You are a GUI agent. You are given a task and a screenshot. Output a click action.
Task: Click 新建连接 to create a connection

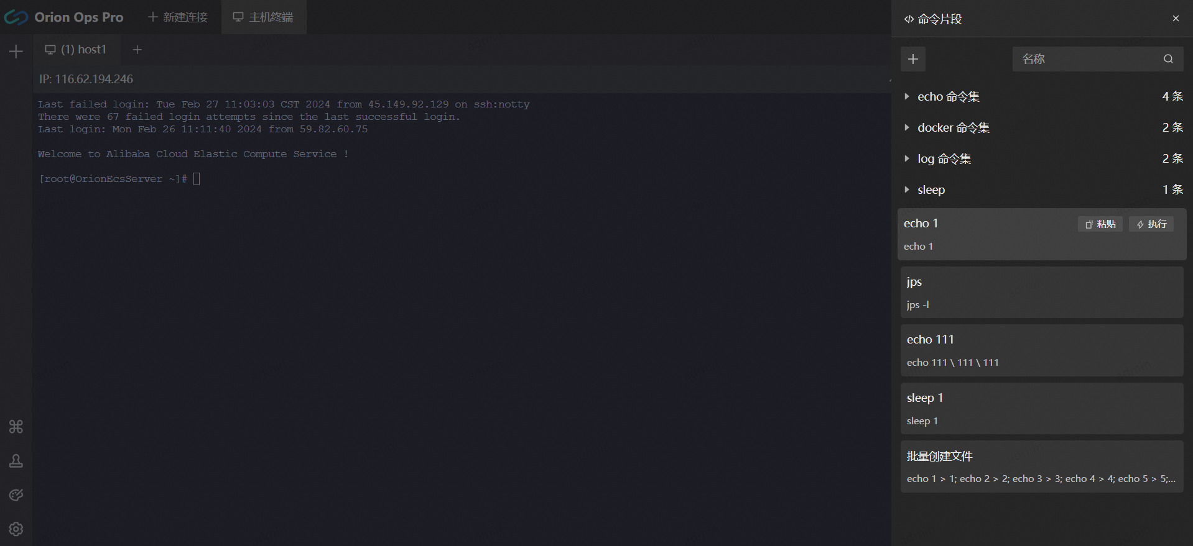pos(178,17)
